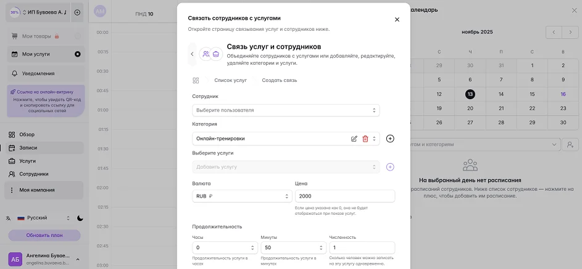The image size is (582, 269).
Task: Click the Обновить план button
Action: [44, 235]
